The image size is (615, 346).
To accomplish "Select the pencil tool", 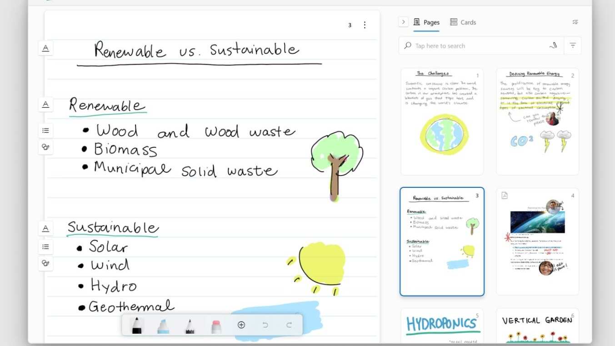I will click(x=190, y=326).
